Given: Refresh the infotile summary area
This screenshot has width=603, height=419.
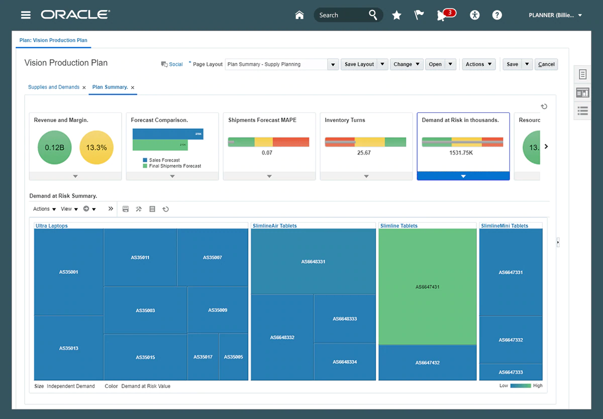Looking at the screenshot, I should tap(544, 106).
